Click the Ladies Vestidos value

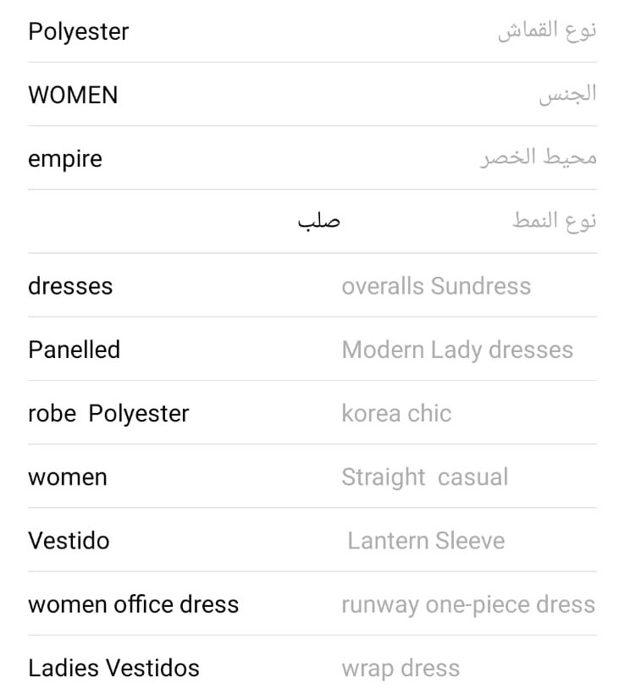[x=113, y=668]
